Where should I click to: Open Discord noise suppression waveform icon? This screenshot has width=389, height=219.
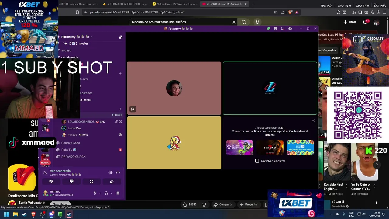110,173
